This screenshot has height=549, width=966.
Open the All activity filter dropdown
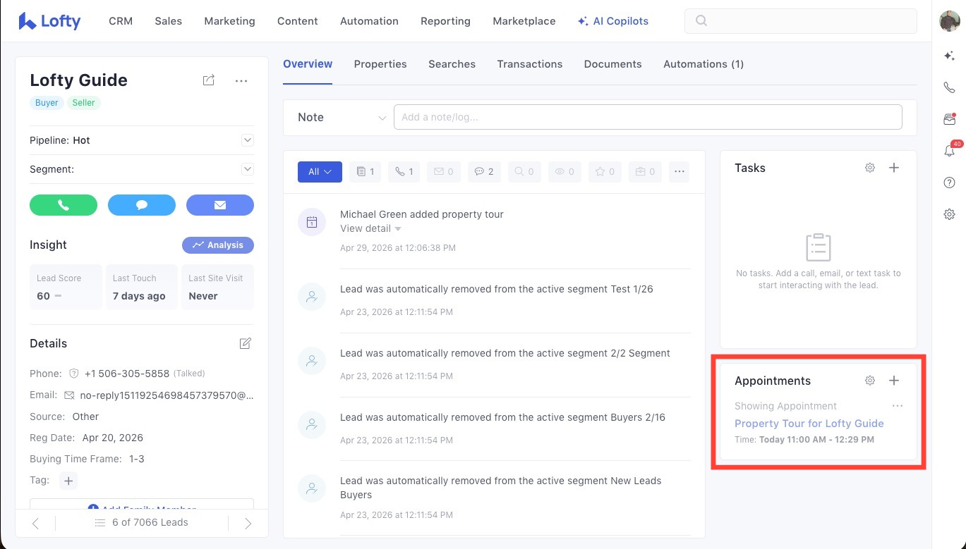pos(320,171)
